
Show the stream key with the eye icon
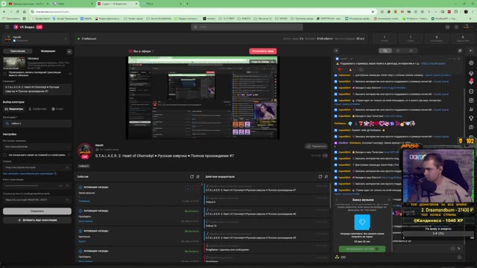coord(60,185)
